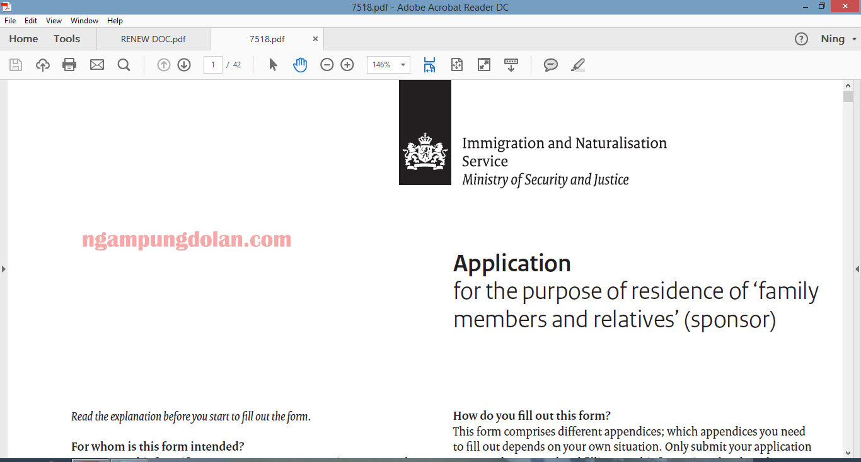Click the vertical scrollbar thumb
Screen dimensions: 861x462
(x=848, y=97)
